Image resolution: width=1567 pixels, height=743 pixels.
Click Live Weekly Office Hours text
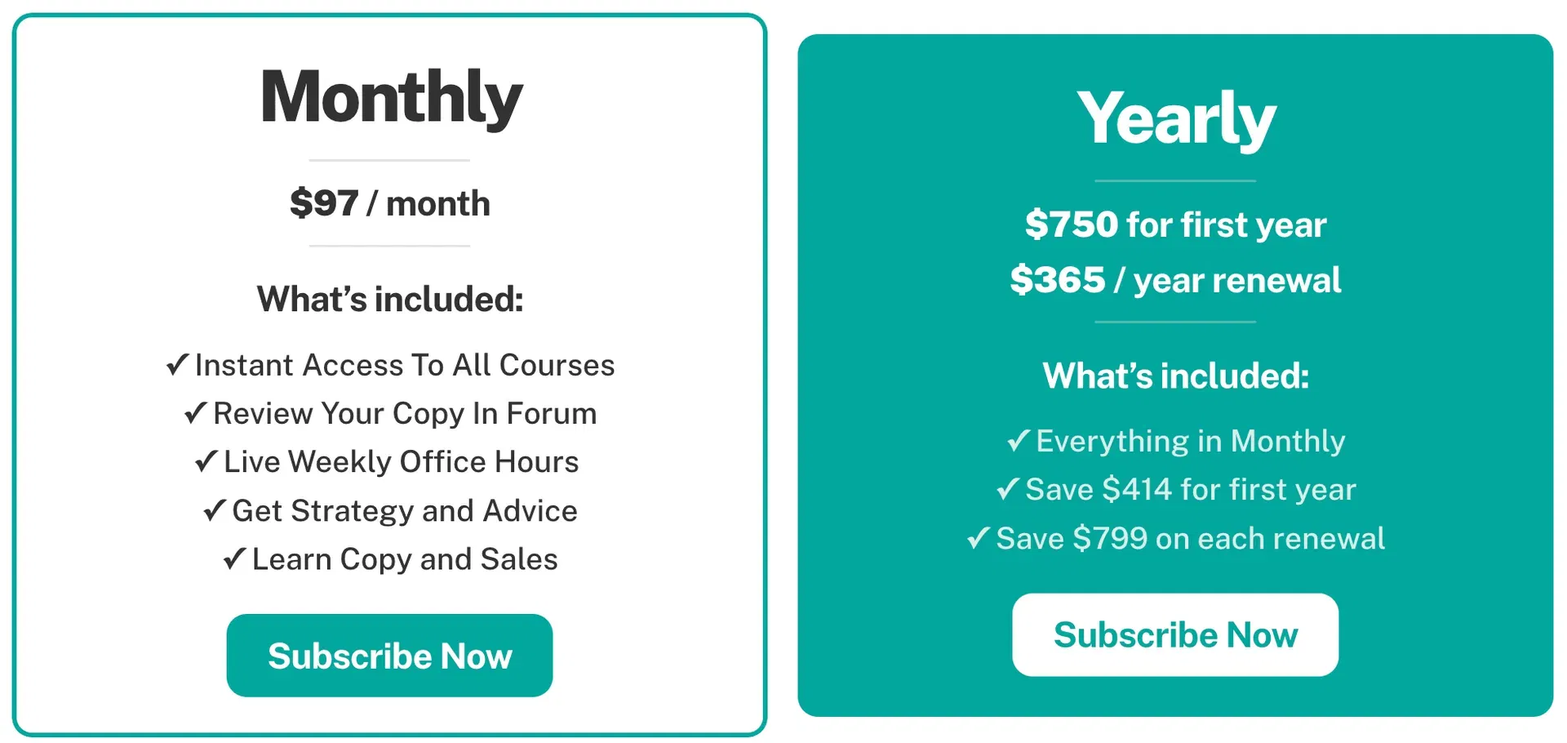point(402,462)
